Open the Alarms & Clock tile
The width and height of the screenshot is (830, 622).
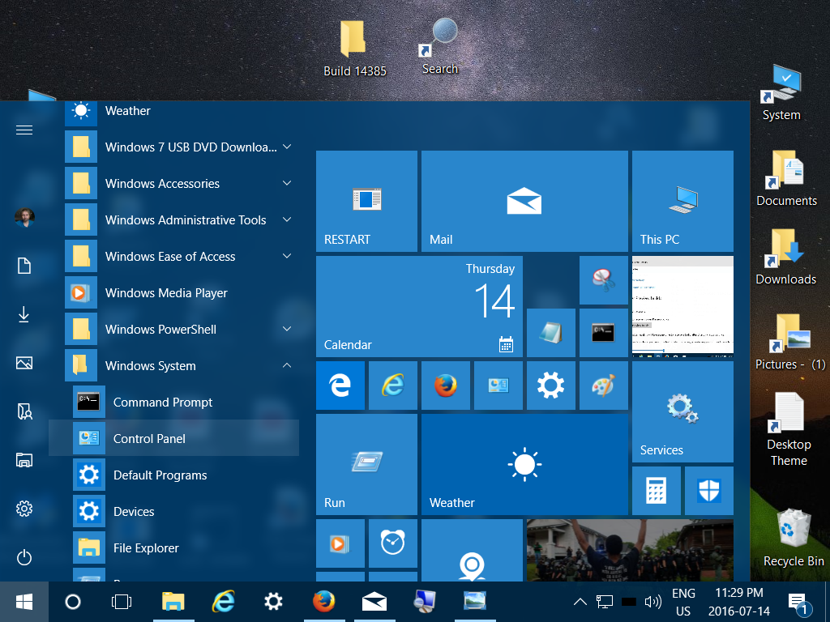[x=393, y=543]
